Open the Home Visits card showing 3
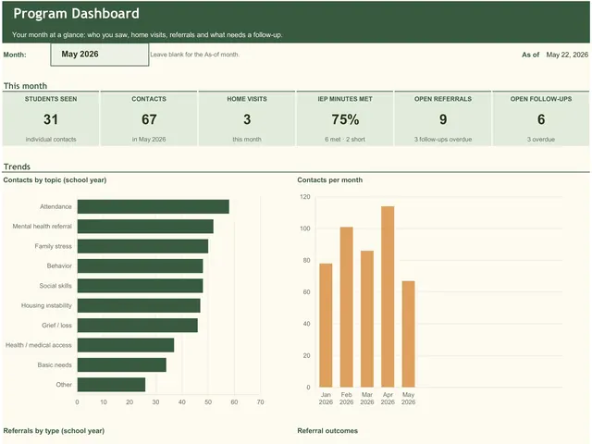The width and height of the screenshot is (592, 444). (x=247, y=118)
